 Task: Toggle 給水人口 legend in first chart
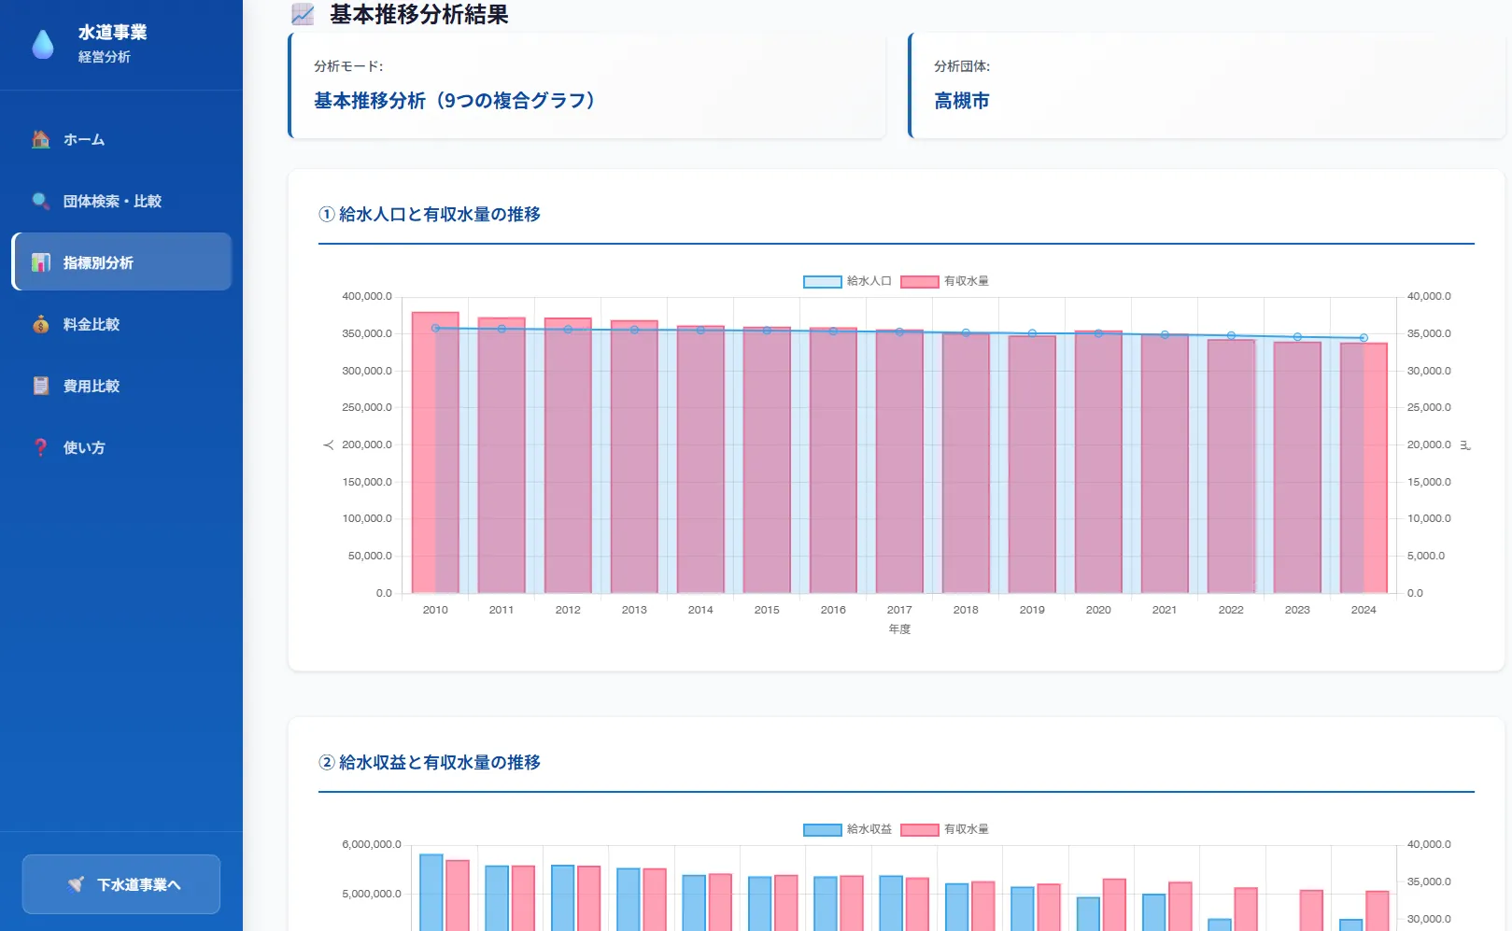pos(847,281)
